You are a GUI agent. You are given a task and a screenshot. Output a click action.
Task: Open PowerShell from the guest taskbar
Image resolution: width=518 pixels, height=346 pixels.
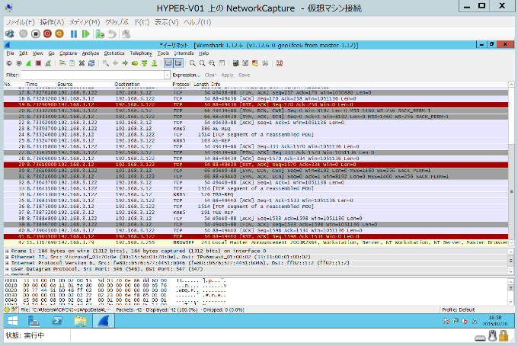point(57,321)
